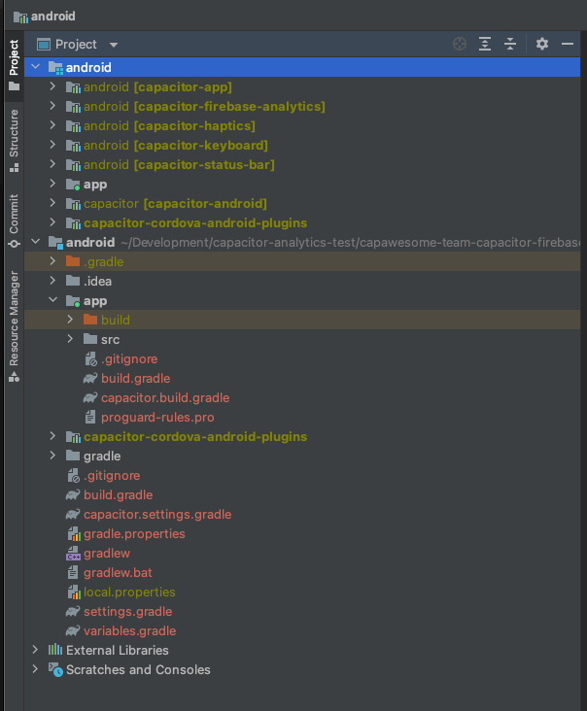
Task: Open the Structure tool window tab
Action: 14,141
